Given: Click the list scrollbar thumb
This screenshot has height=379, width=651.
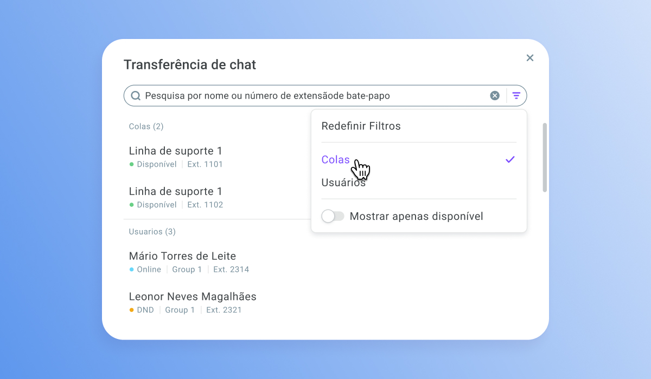Looking at the screenshot, I should click(545, 157).
